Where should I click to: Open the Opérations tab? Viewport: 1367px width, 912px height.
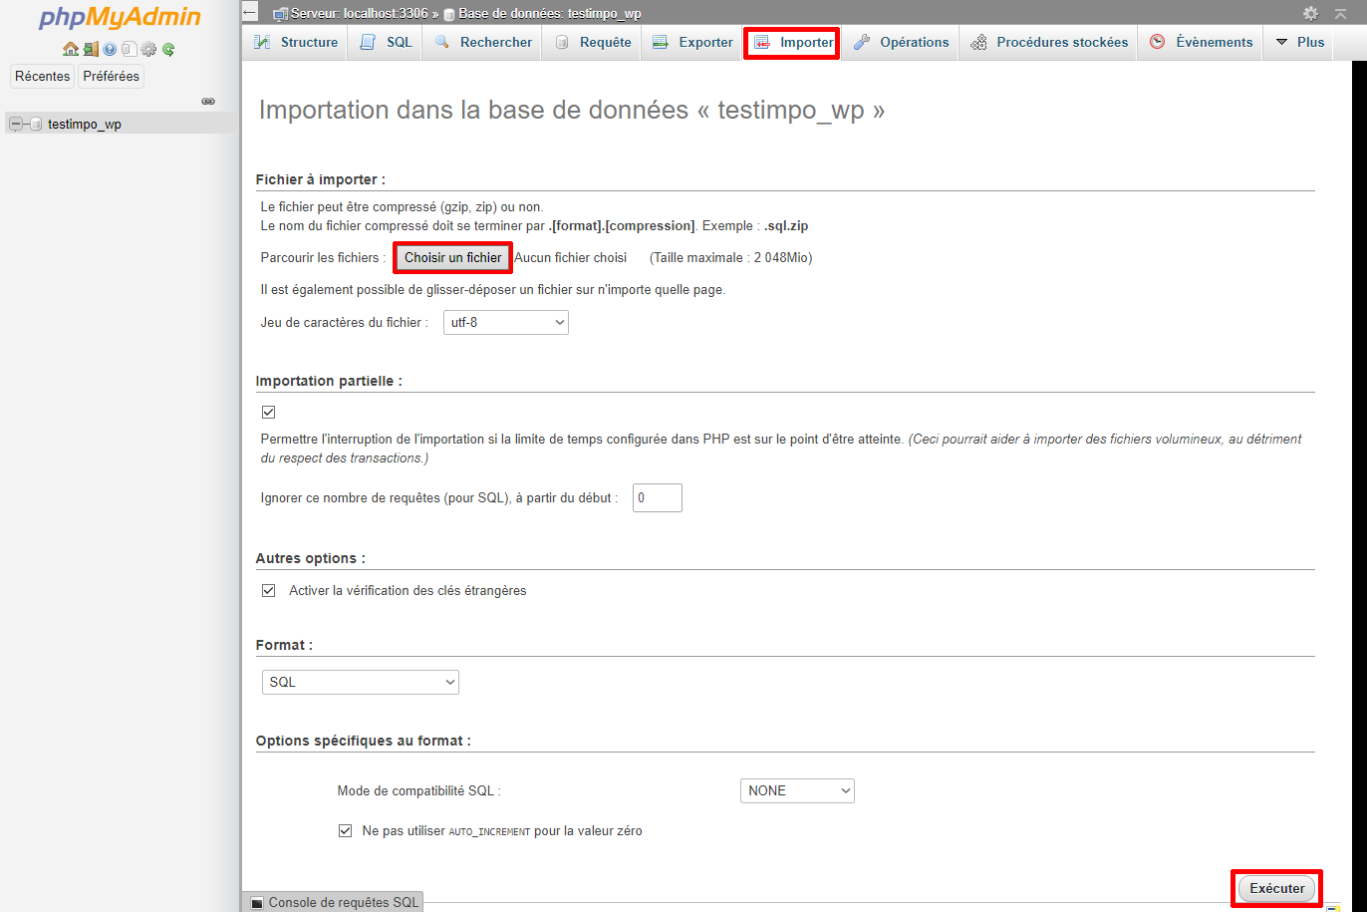click(x=902, y=43)
